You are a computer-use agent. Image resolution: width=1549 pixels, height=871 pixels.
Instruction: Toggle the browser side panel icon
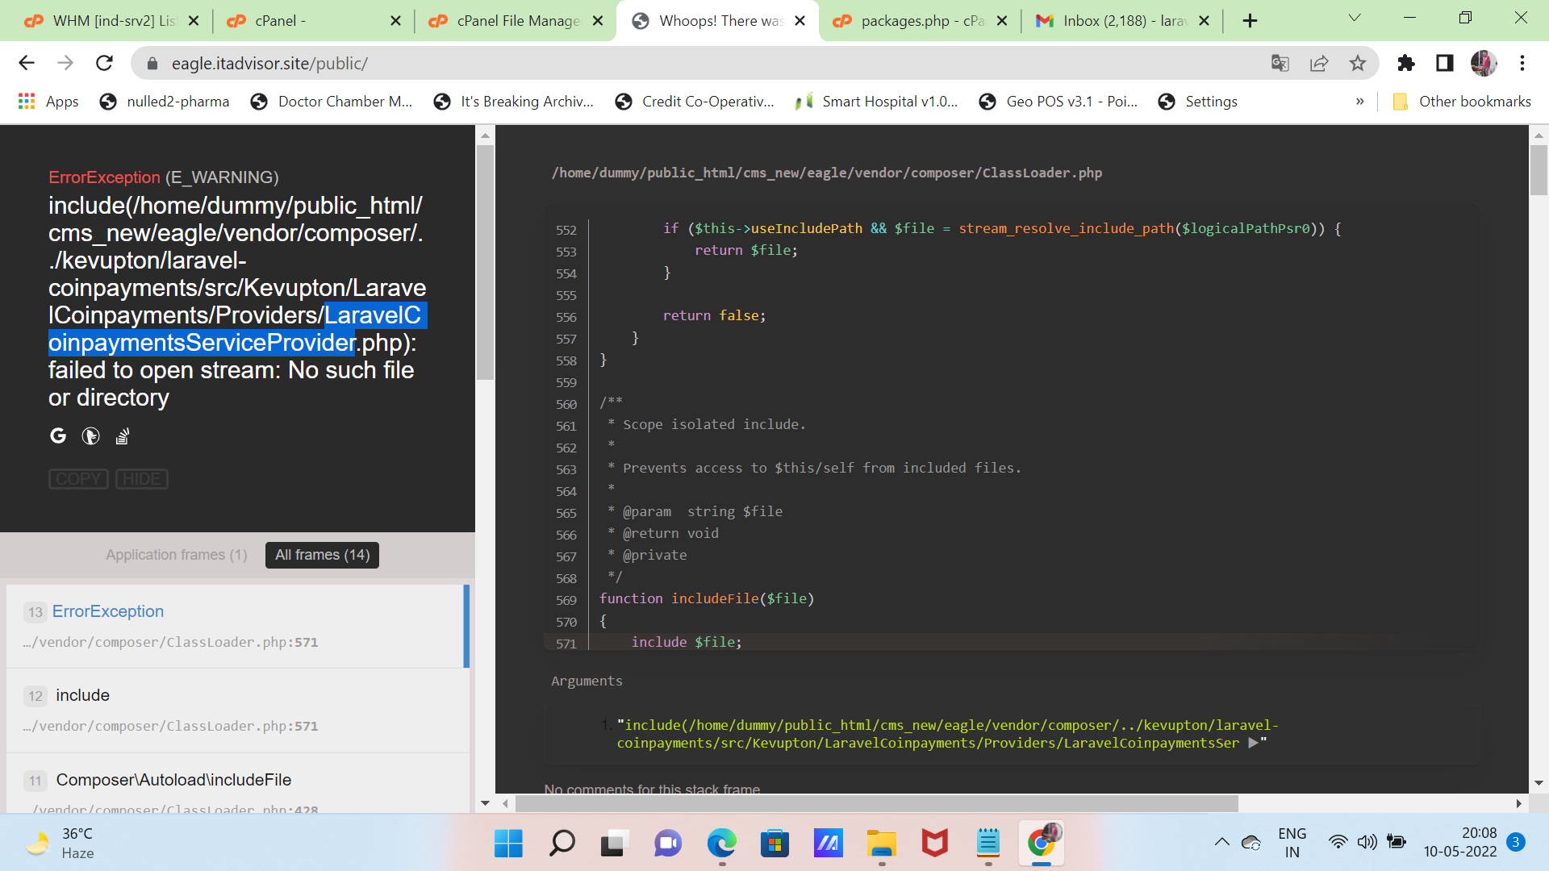click(1445, 63)
